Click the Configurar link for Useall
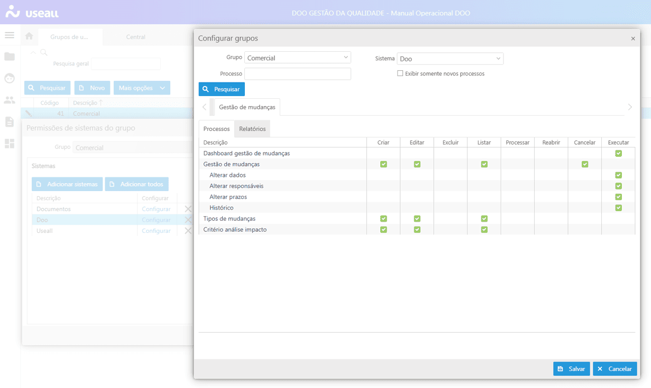Viewport: 651px width, 388px height. (156, 231)
